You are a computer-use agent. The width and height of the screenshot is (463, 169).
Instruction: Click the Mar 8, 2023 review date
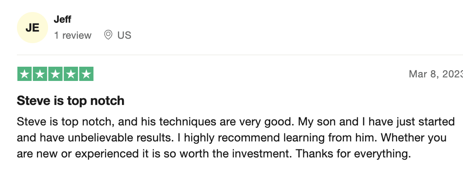tap(436, 74)
